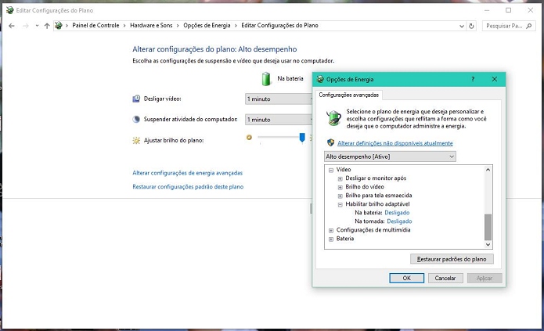Click the power plan icon in dialog
This screenshot has height=331, width=544.
(x=334, y=118)
